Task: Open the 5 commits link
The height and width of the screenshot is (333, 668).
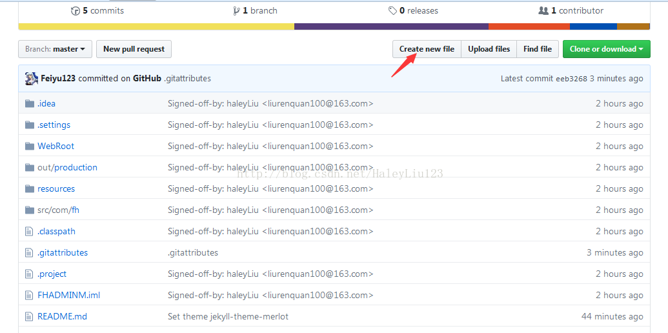Action: [97, 10]
